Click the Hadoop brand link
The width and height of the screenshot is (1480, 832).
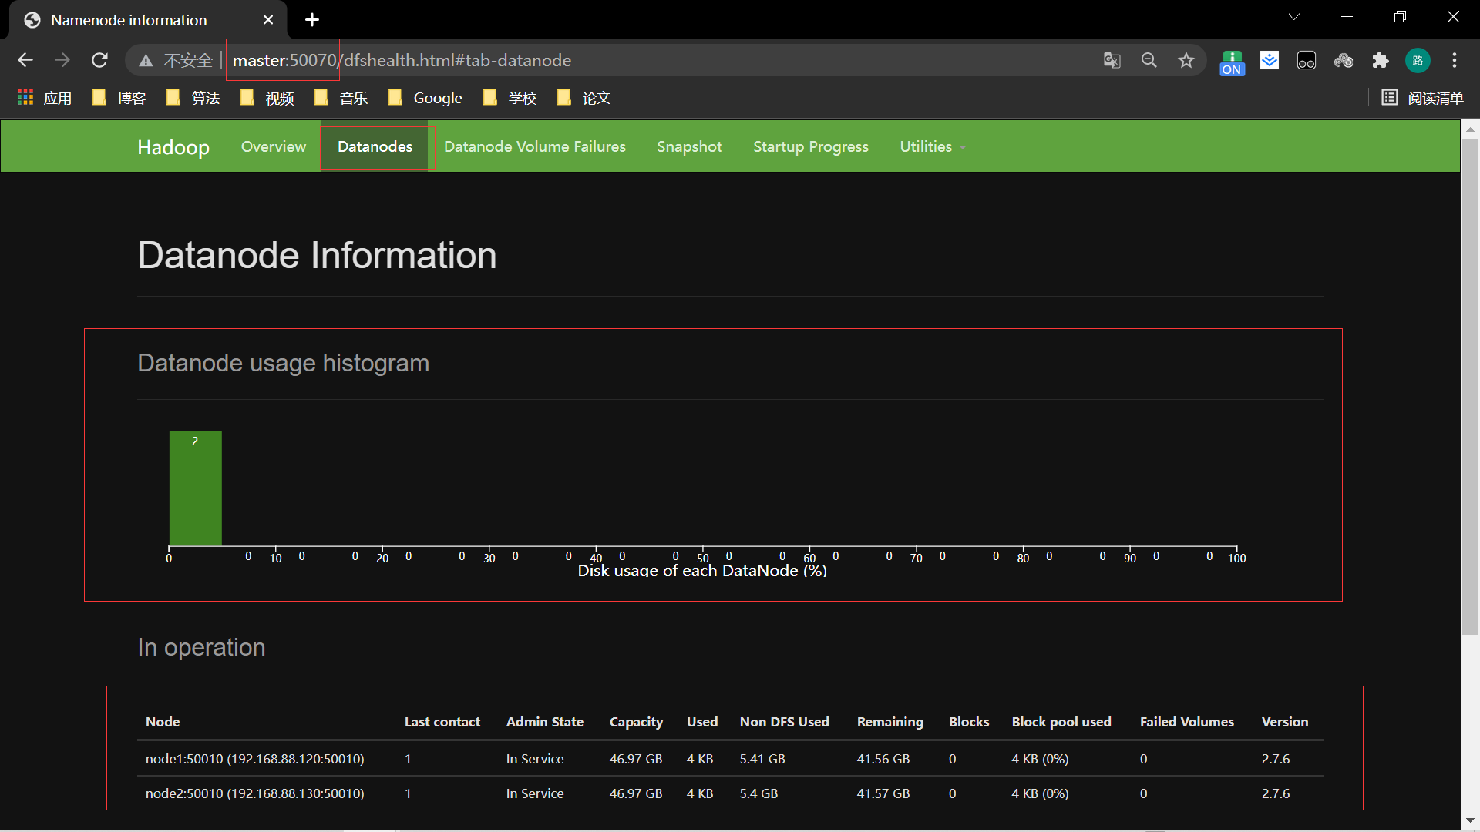coord(173,146)
